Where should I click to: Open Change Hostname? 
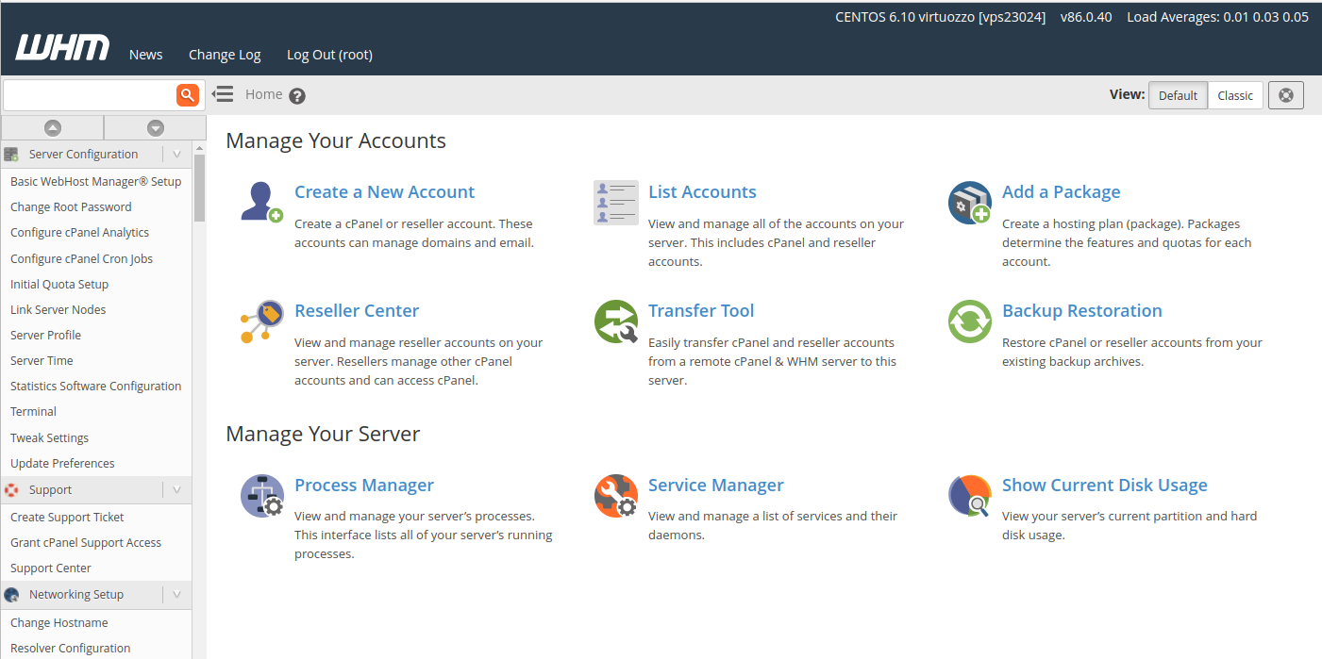click(59, 623)
